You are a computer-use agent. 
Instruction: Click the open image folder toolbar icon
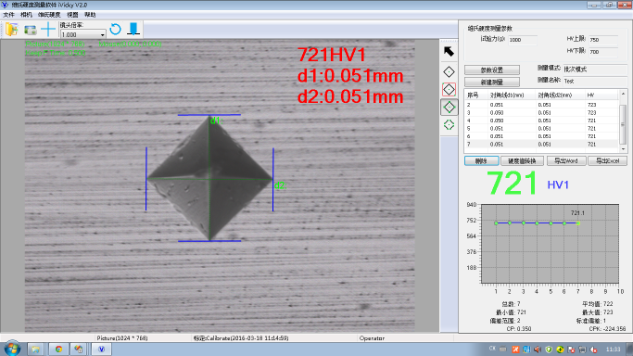click(12, 30)
